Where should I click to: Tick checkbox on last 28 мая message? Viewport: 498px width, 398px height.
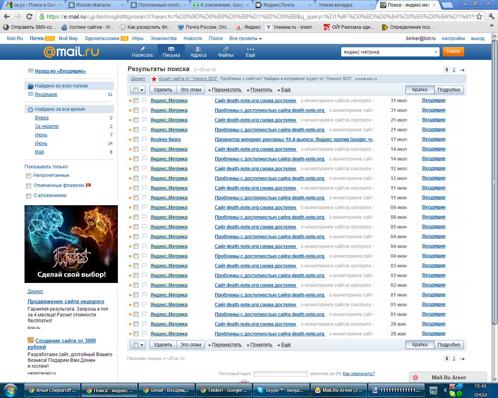pos(136,334)
